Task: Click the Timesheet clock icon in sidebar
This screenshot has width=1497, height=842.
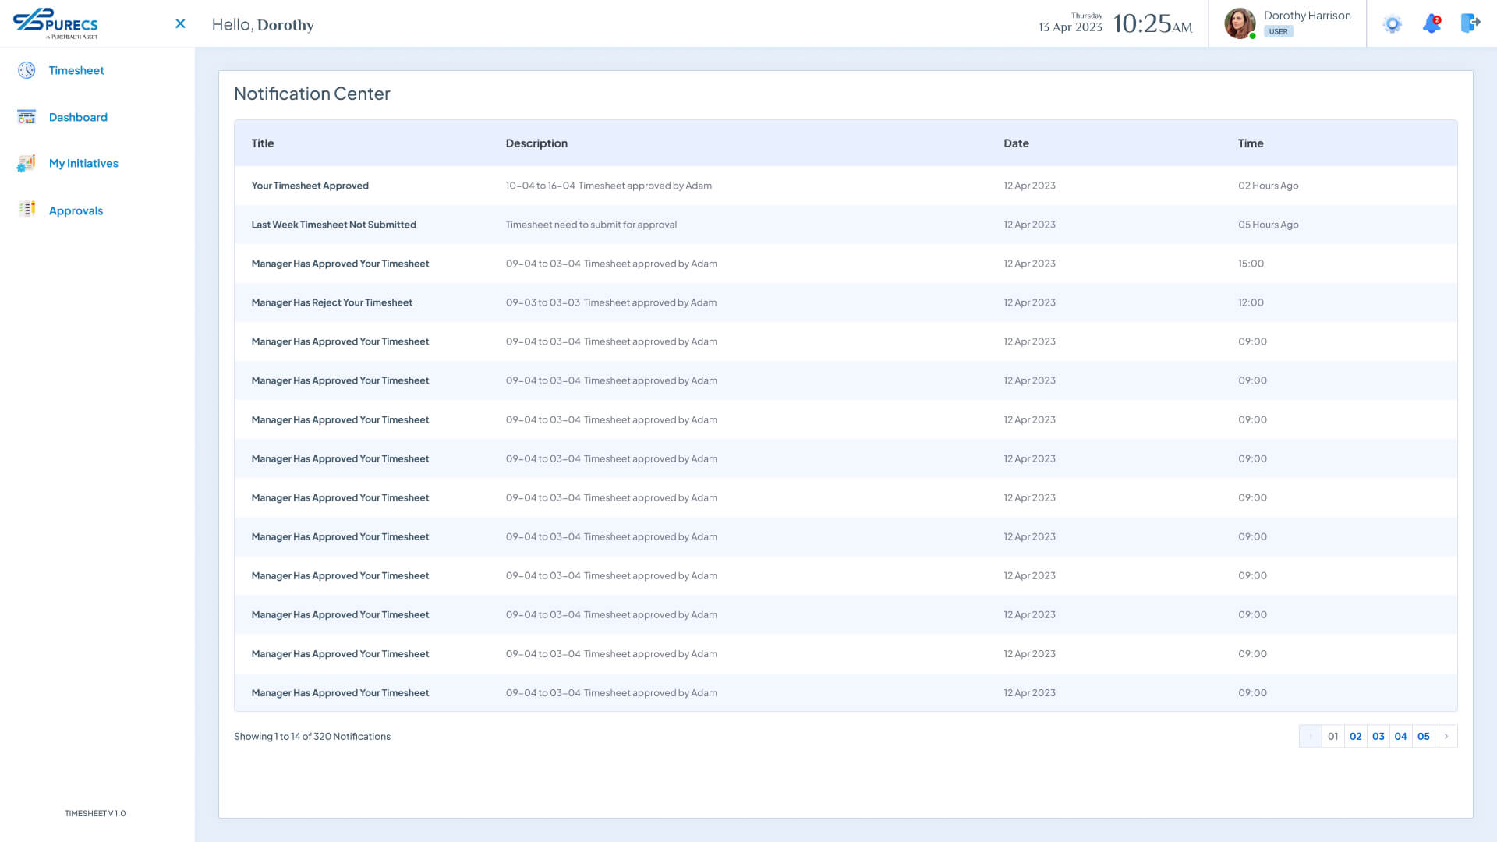Action: 27,70
